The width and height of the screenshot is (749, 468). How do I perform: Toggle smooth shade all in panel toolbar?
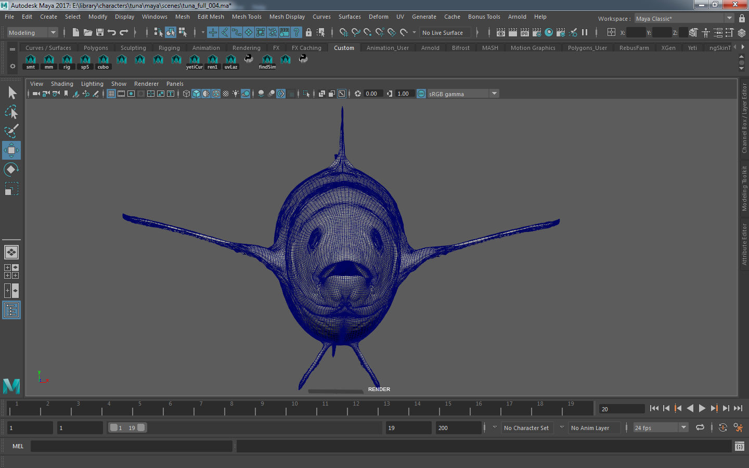coord(196,94)
